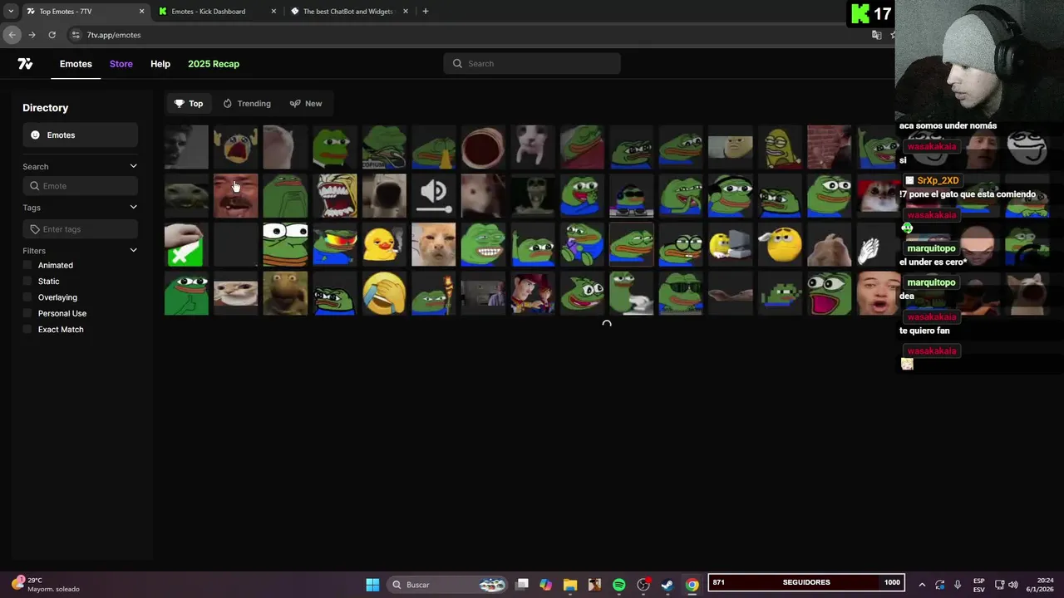This screenshot has height=598, width=1064.
Task: Open the crying laughing yellow emoji emote
Action: tap(384, 294)
